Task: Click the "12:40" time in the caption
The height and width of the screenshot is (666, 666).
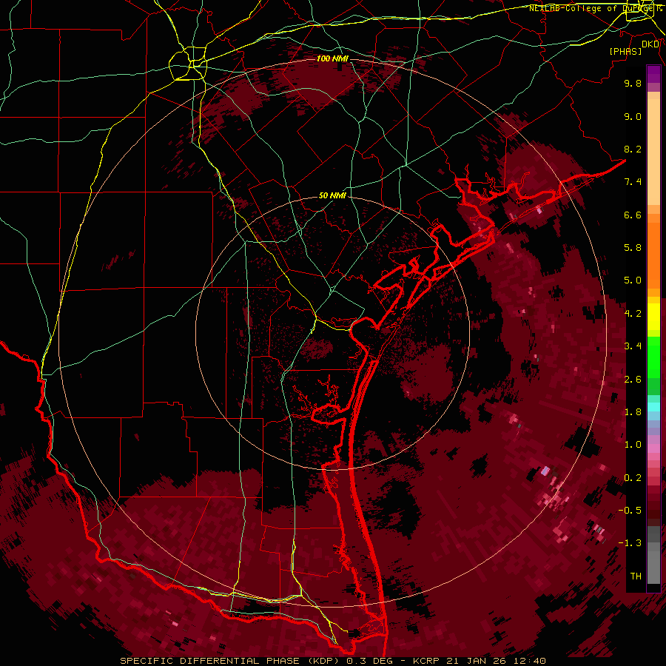Action: click(529, 661)
